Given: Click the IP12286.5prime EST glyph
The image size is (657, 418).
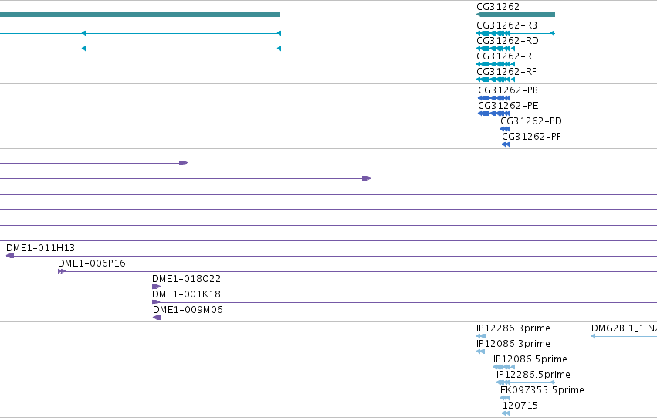Looking at the screenshot, I should point(526,382).
